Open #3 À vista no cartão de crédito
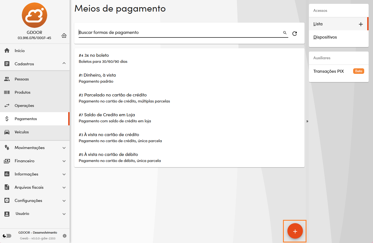The height and width of the screenshot is (243, 373). (x=189, y=137)
